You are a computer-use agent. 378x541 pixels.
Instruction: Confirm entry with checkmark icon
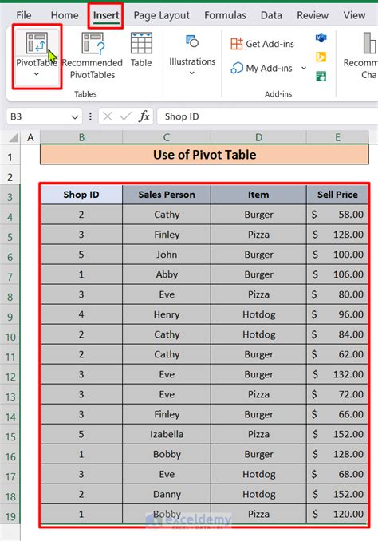[125, 116]
